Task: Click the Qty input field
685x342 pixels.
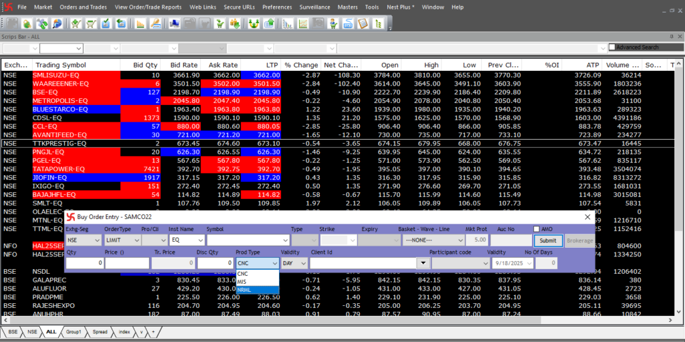Action: (84, 264)
